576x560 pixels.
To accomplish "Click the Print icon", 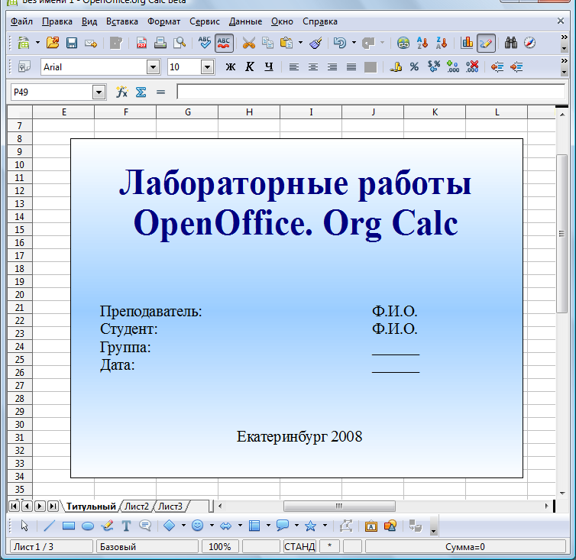I will pos(160,43).
